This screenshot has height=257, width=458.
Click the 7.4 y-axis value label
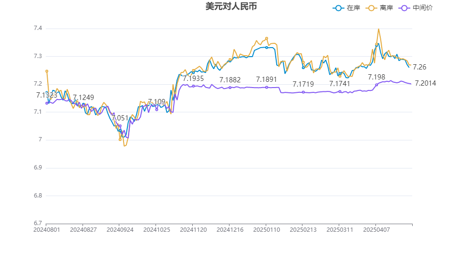pyautogui.click(x=38, y=29)
